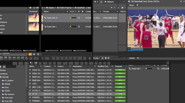
Task: Open the EDIUS Projects breadcrumb
Action: (65, 8)
